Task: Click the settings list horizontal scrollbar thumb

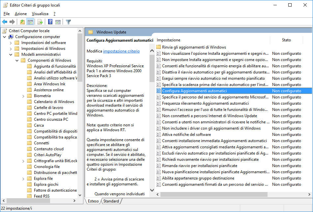Action: point(214,194)
